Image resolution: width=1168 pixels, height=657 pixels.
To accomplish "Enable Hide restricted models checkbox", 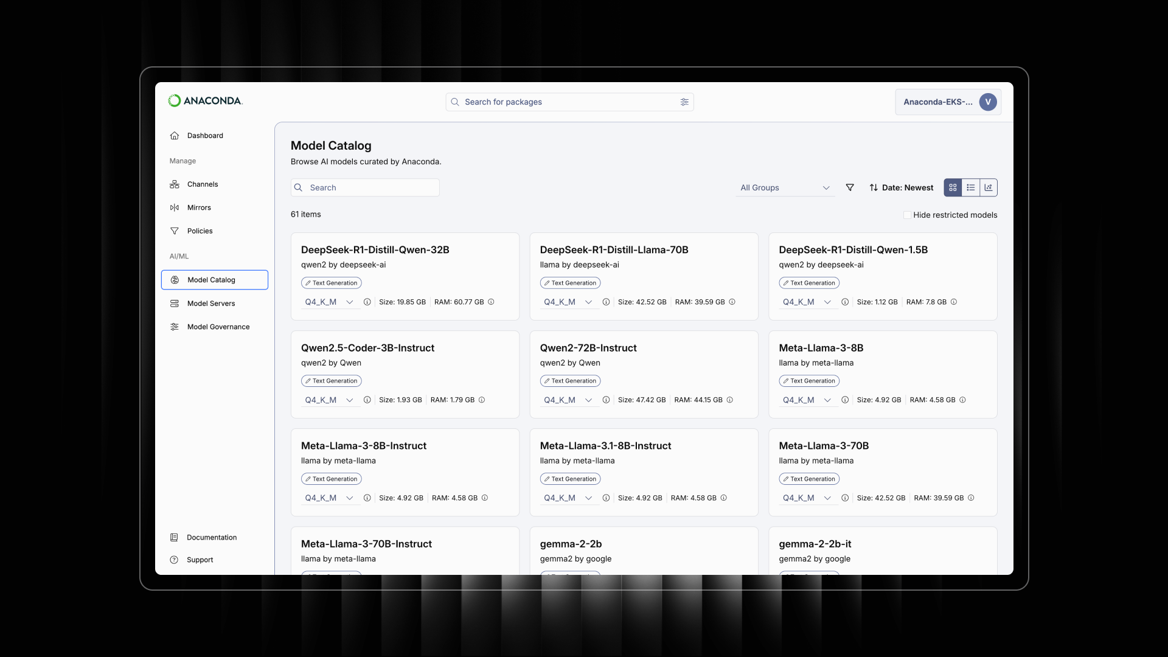I will tap(907, 215).
